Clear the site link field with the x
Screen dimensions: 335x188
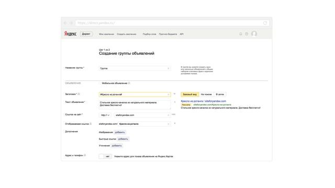click(169, 115)
